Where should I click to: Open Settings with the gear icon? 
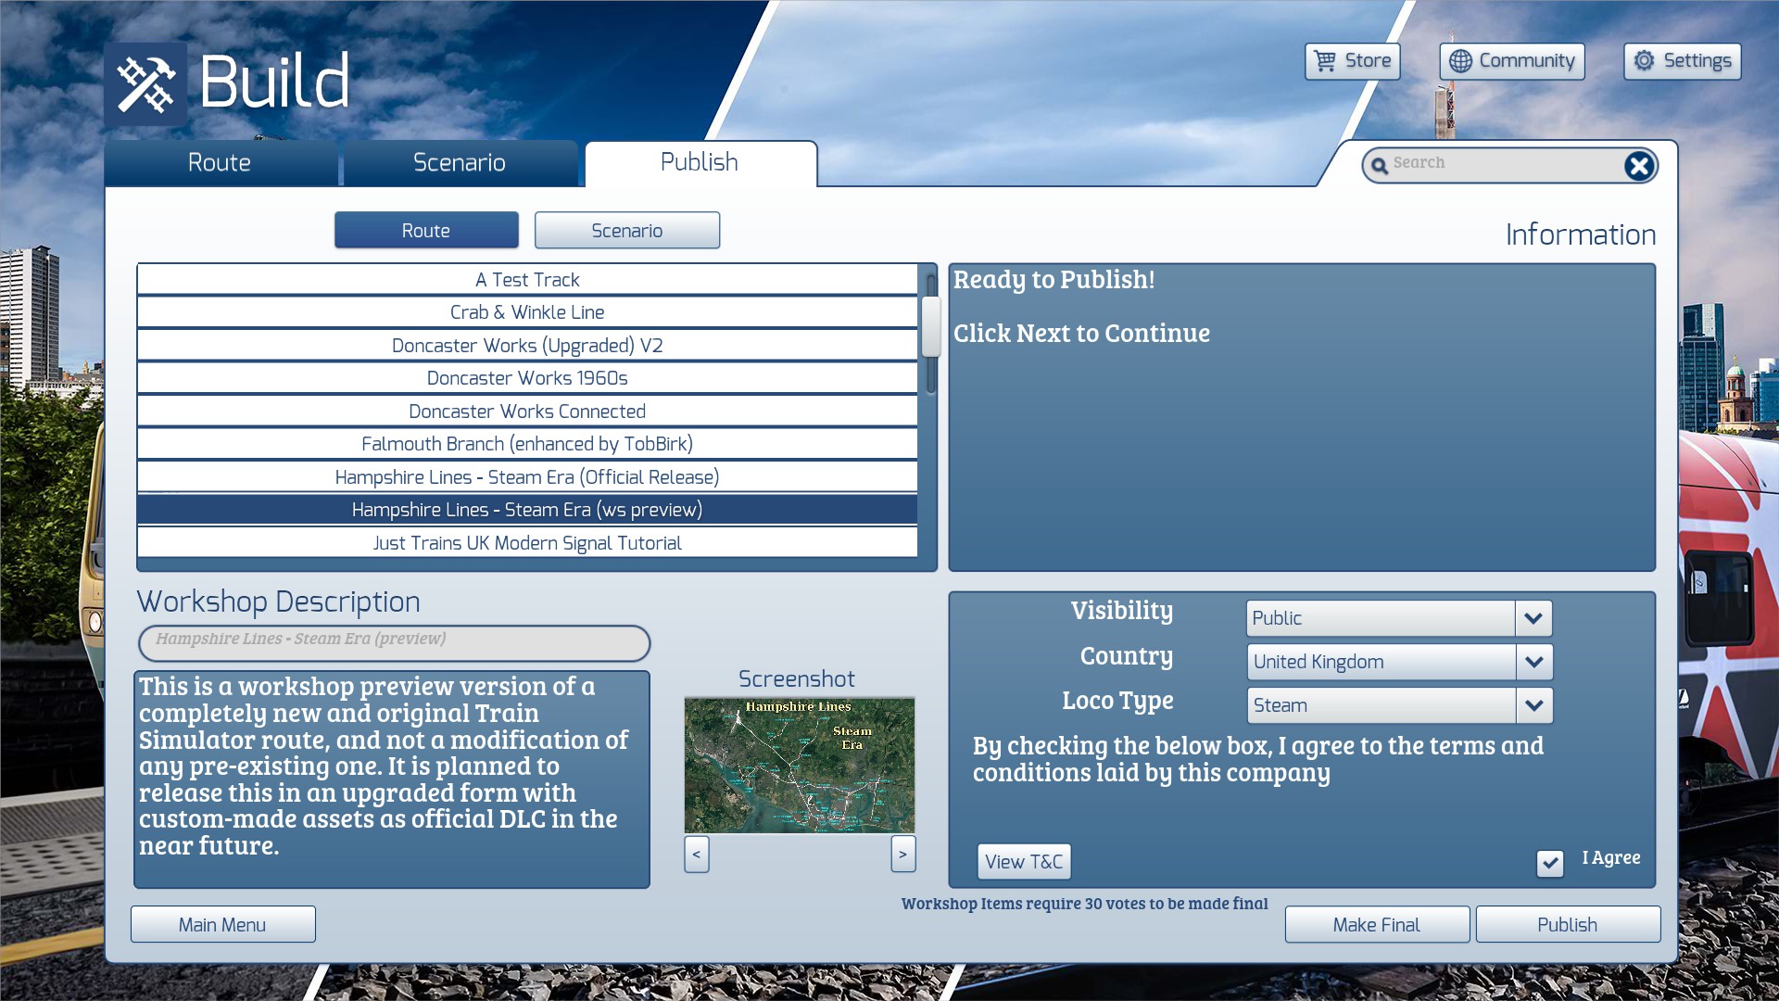pyautogui.click(x=1644, y=61)
